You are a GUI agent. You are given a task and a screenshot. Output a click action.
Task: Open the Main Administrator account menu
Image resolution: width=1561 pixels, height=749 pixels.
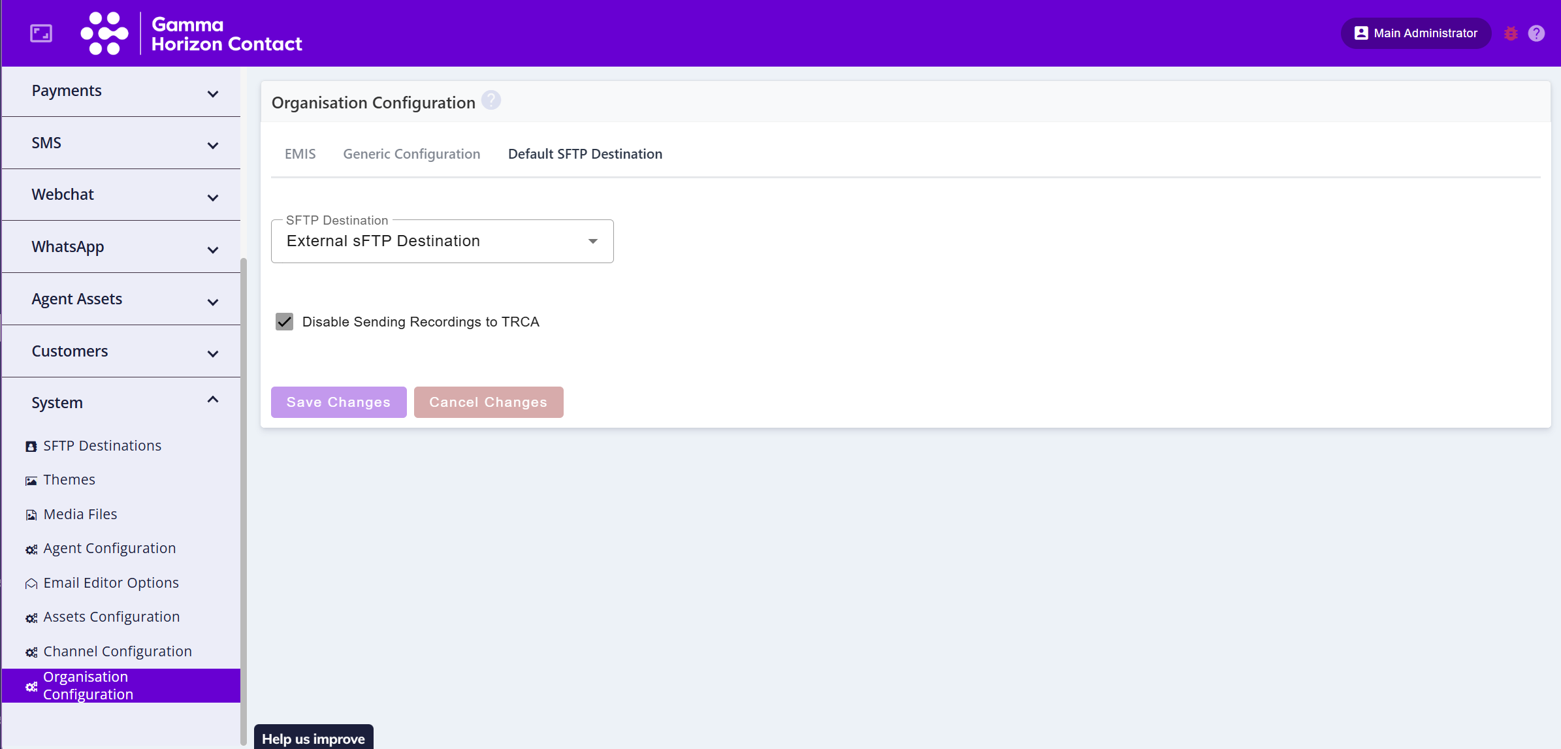click(1415, 33)
